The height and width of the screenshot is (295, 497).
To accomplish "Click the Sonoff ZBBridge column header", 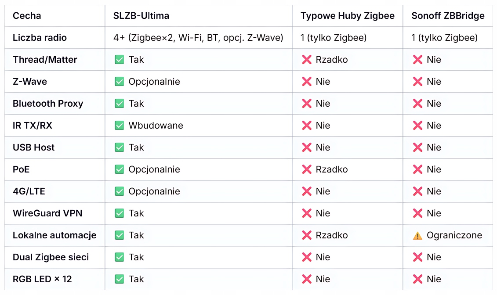I will 448,16.
